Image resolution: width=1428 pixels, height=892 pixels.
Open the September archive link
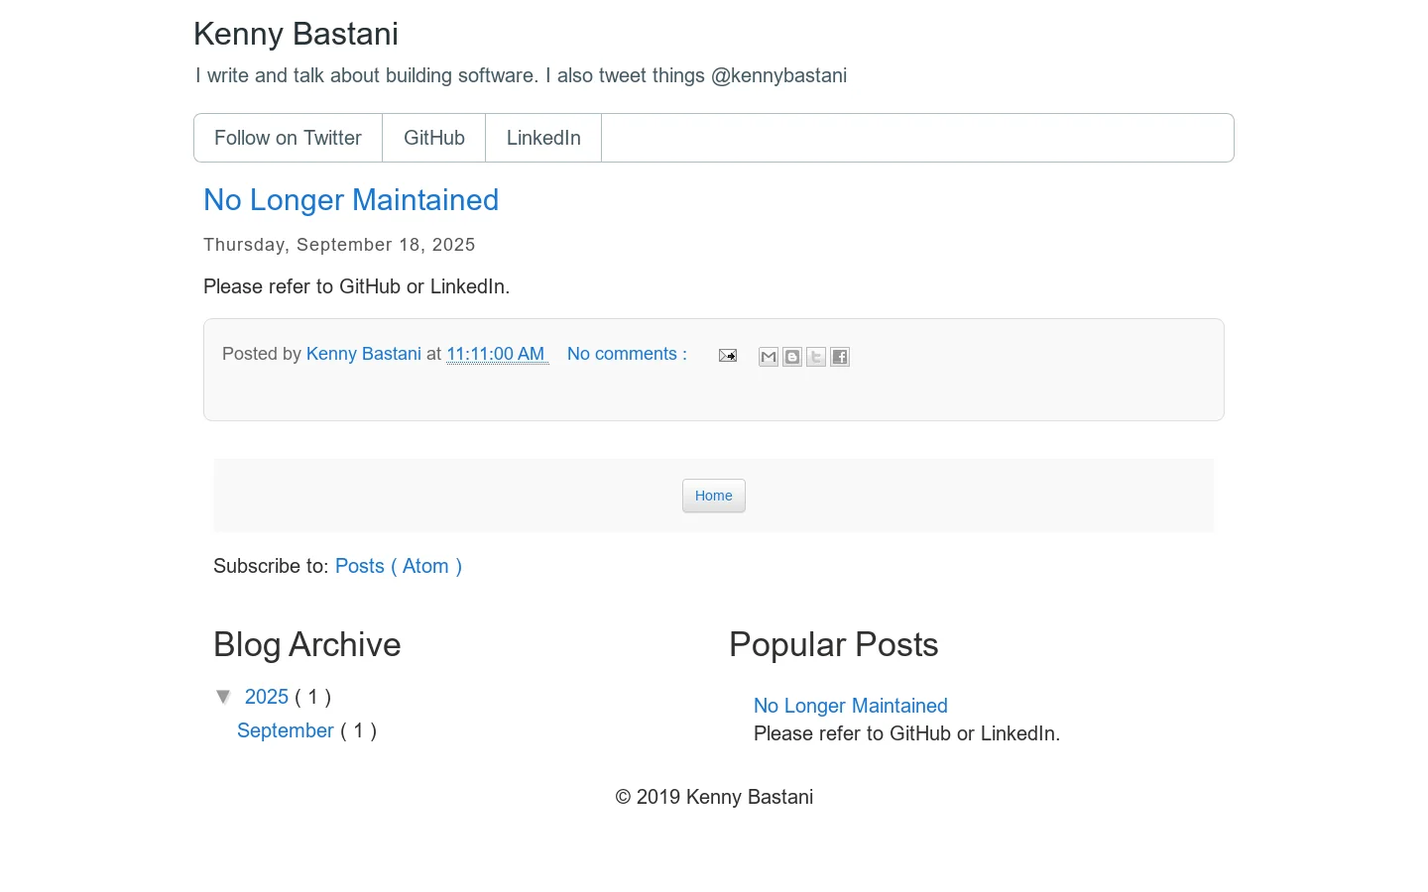click(286, 730)
